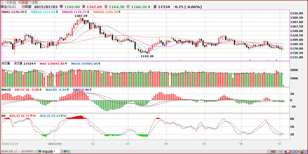Viewport: 308px width, 154px height.
Task: Click the red clock period icon
Action: tap(288, 152)
